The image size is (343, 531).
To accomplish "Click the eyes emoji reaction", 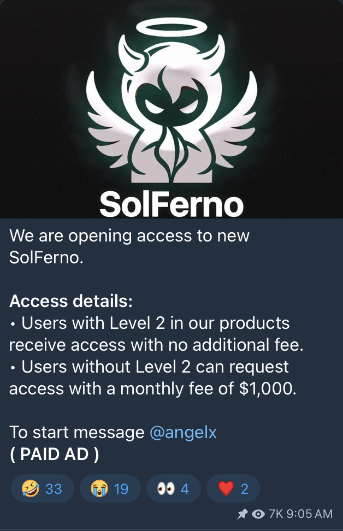I will tap(166, 488).
